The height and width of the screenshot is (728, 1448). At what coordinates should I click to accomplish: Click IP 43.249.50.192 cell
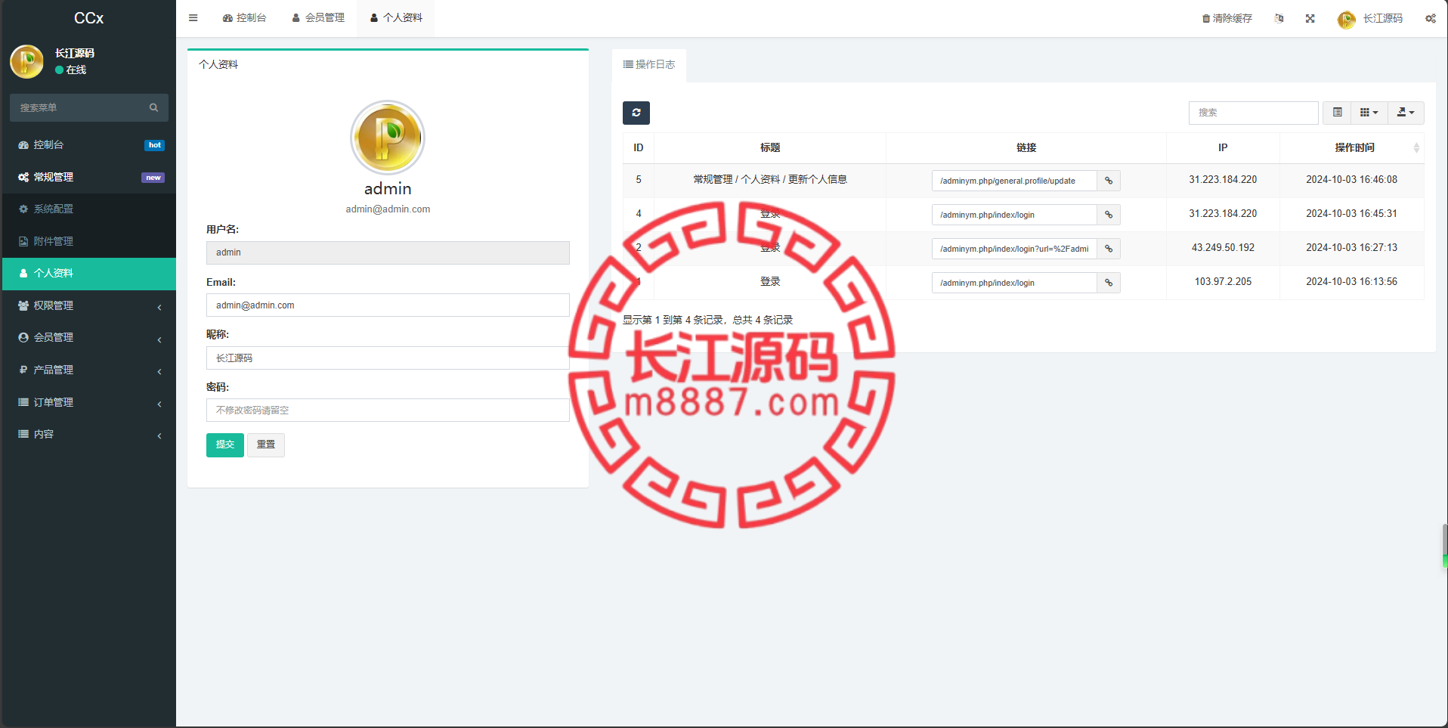1223,247
